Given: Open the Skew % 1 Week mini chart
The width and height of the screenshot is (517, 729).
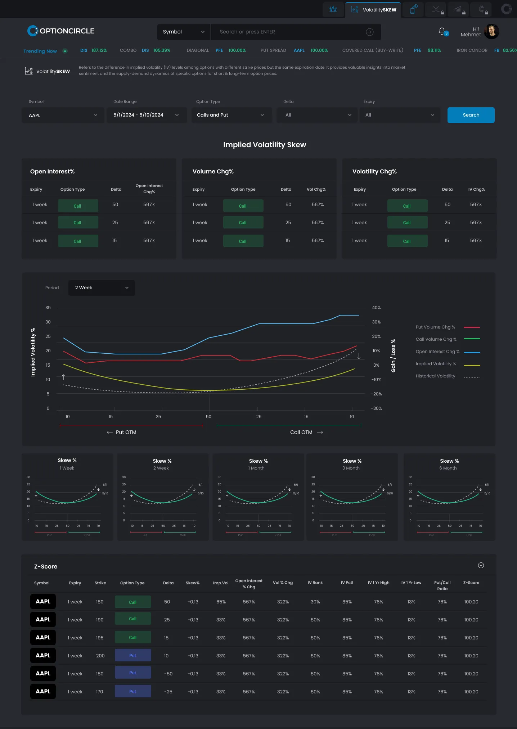Looking at the screenshot, I should pos(67,497).
